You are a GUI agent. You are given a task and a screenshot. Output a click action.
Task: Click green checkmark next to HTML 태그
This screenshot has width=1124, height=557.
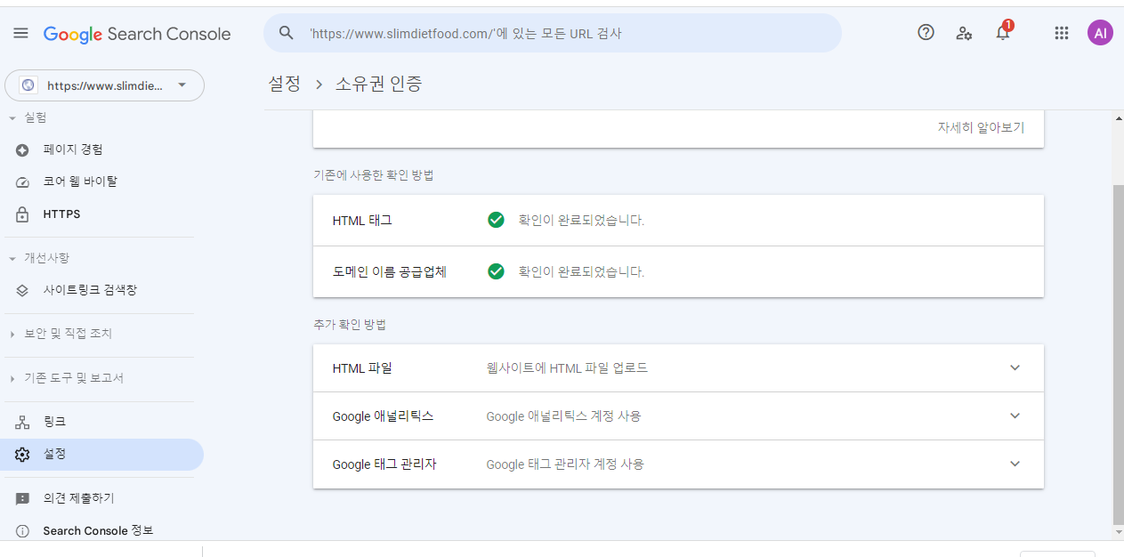(x=497, y=220)
